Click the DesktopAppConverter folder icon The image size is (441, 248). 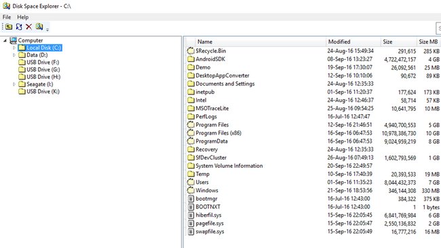(x=191, y=75)
